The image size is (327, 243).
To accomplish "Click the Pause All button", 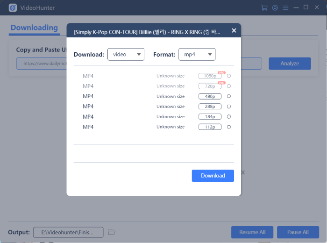I will [298, 232].
